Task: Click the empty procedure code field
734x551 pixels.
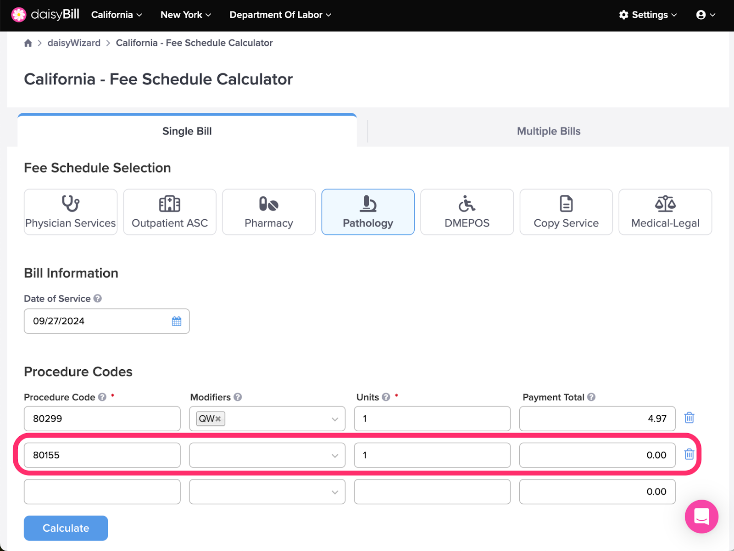Action: tap(102, 492)
